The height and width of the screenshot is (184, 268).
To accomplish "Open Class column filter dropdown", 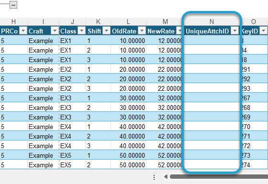I will coord(82,31).
